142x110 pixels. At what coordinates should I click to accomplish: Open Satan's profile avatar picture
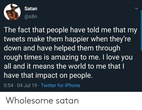pos(12,12)
